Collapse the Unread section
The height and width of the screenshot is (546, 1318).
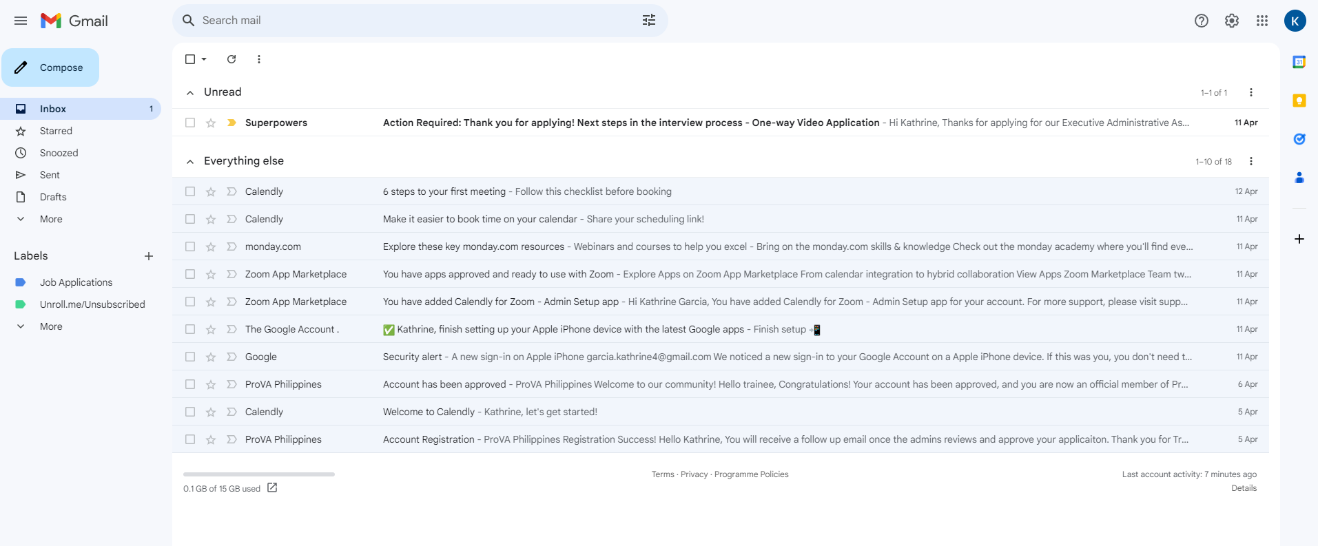pyautogui.click(x=190, y=92)
